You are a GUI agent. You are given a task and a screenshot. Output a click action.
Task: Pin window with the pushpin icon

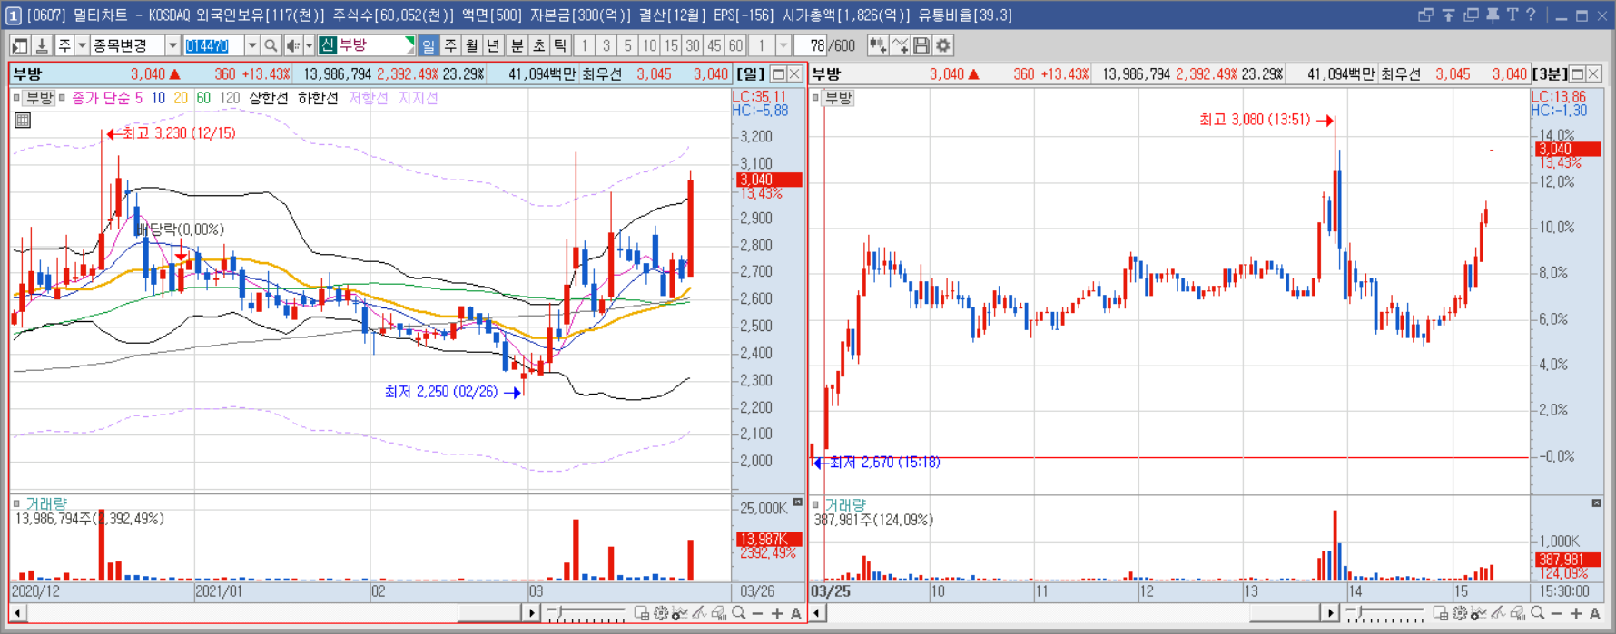tap(1493, 15)
